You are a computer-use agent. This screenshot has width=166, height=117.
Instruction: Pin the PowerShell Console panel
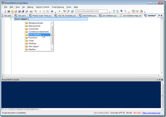[x=160, y=80]
